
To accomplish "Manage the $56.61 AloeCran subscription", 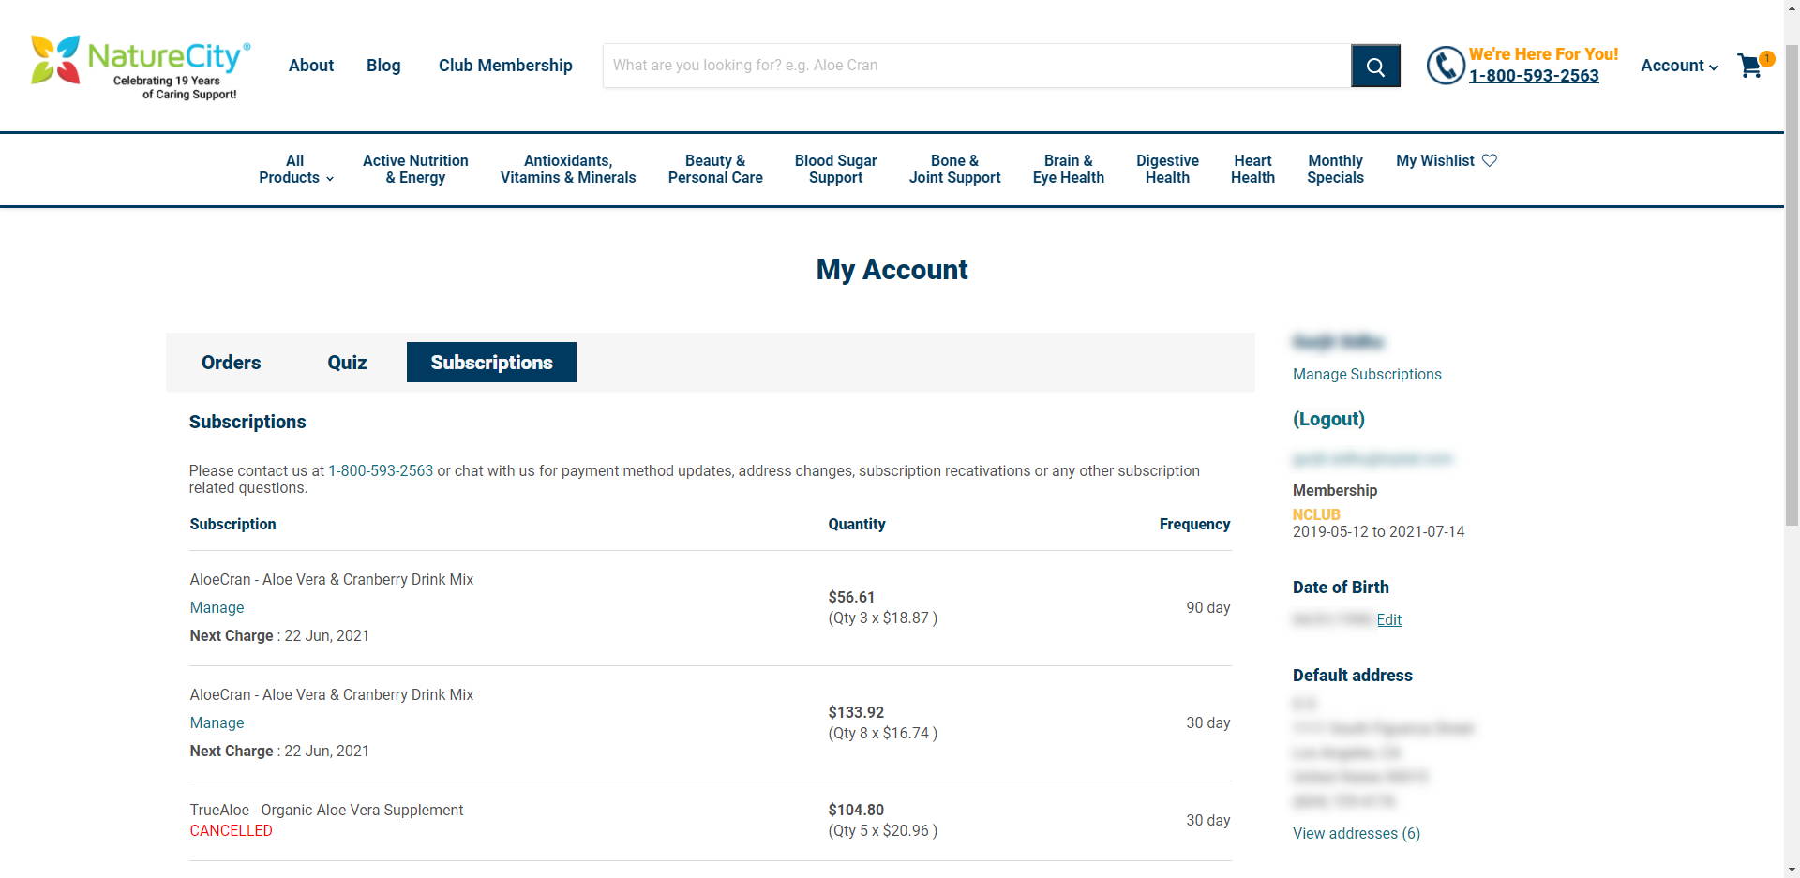I will click(217, 607).
